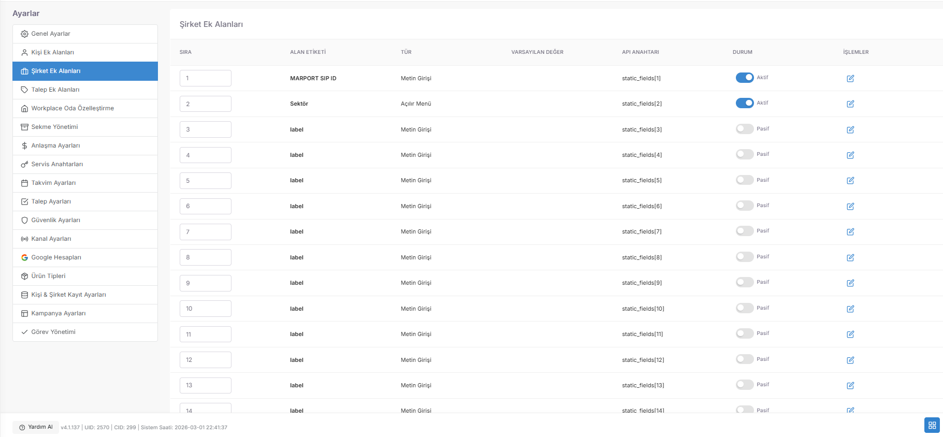Activate the static_fields[3] toggle
Image resolution: width=943 pixels, height=437 pixels.
tap(745, 128)
